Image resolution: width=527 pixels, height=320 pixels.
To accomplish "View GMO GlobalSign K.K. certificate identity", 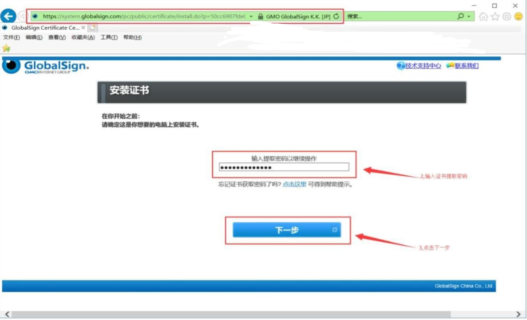I will (298, 17).
